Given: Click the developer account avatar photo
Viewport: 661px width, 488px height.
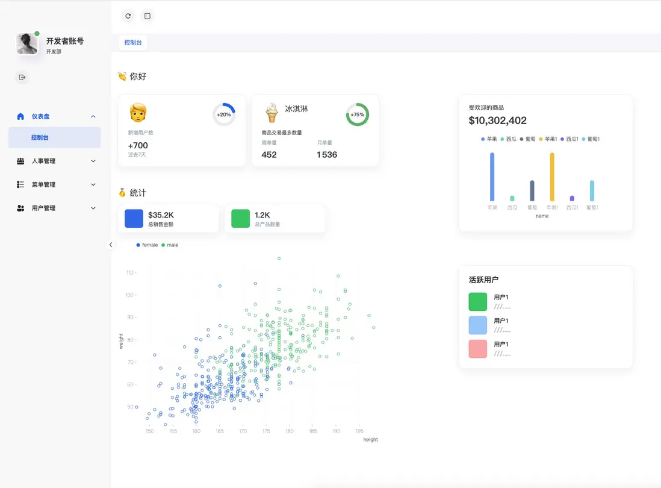Looking at the screenshot, I should click(27, 44).
